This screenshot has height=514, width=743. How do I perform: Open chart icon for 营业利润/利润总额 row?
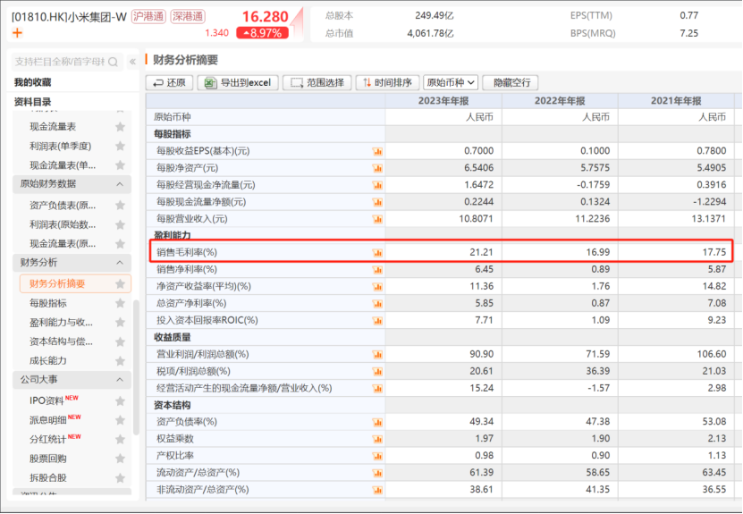pyautogui.click(x=377, y=355)
